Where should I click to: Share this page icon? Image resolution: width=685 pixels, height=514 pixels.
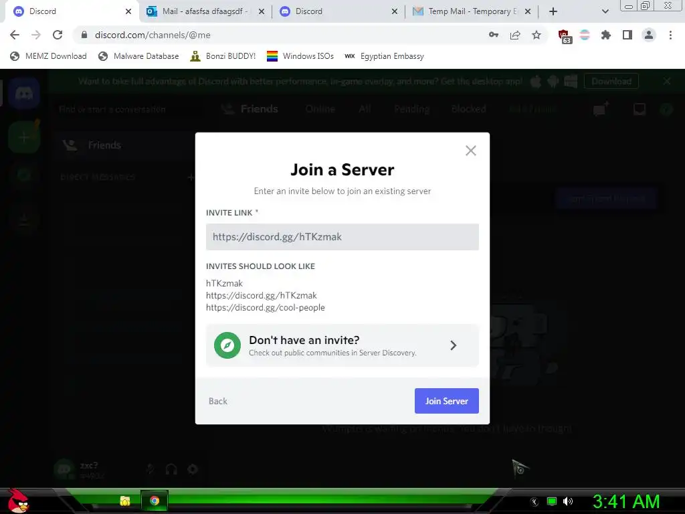coord(515,35)
